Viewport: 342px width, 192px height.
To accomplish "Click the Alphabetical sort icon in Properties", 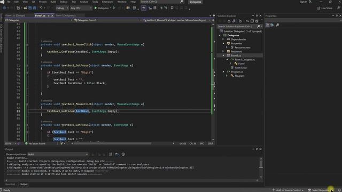I will click(272, 25).
